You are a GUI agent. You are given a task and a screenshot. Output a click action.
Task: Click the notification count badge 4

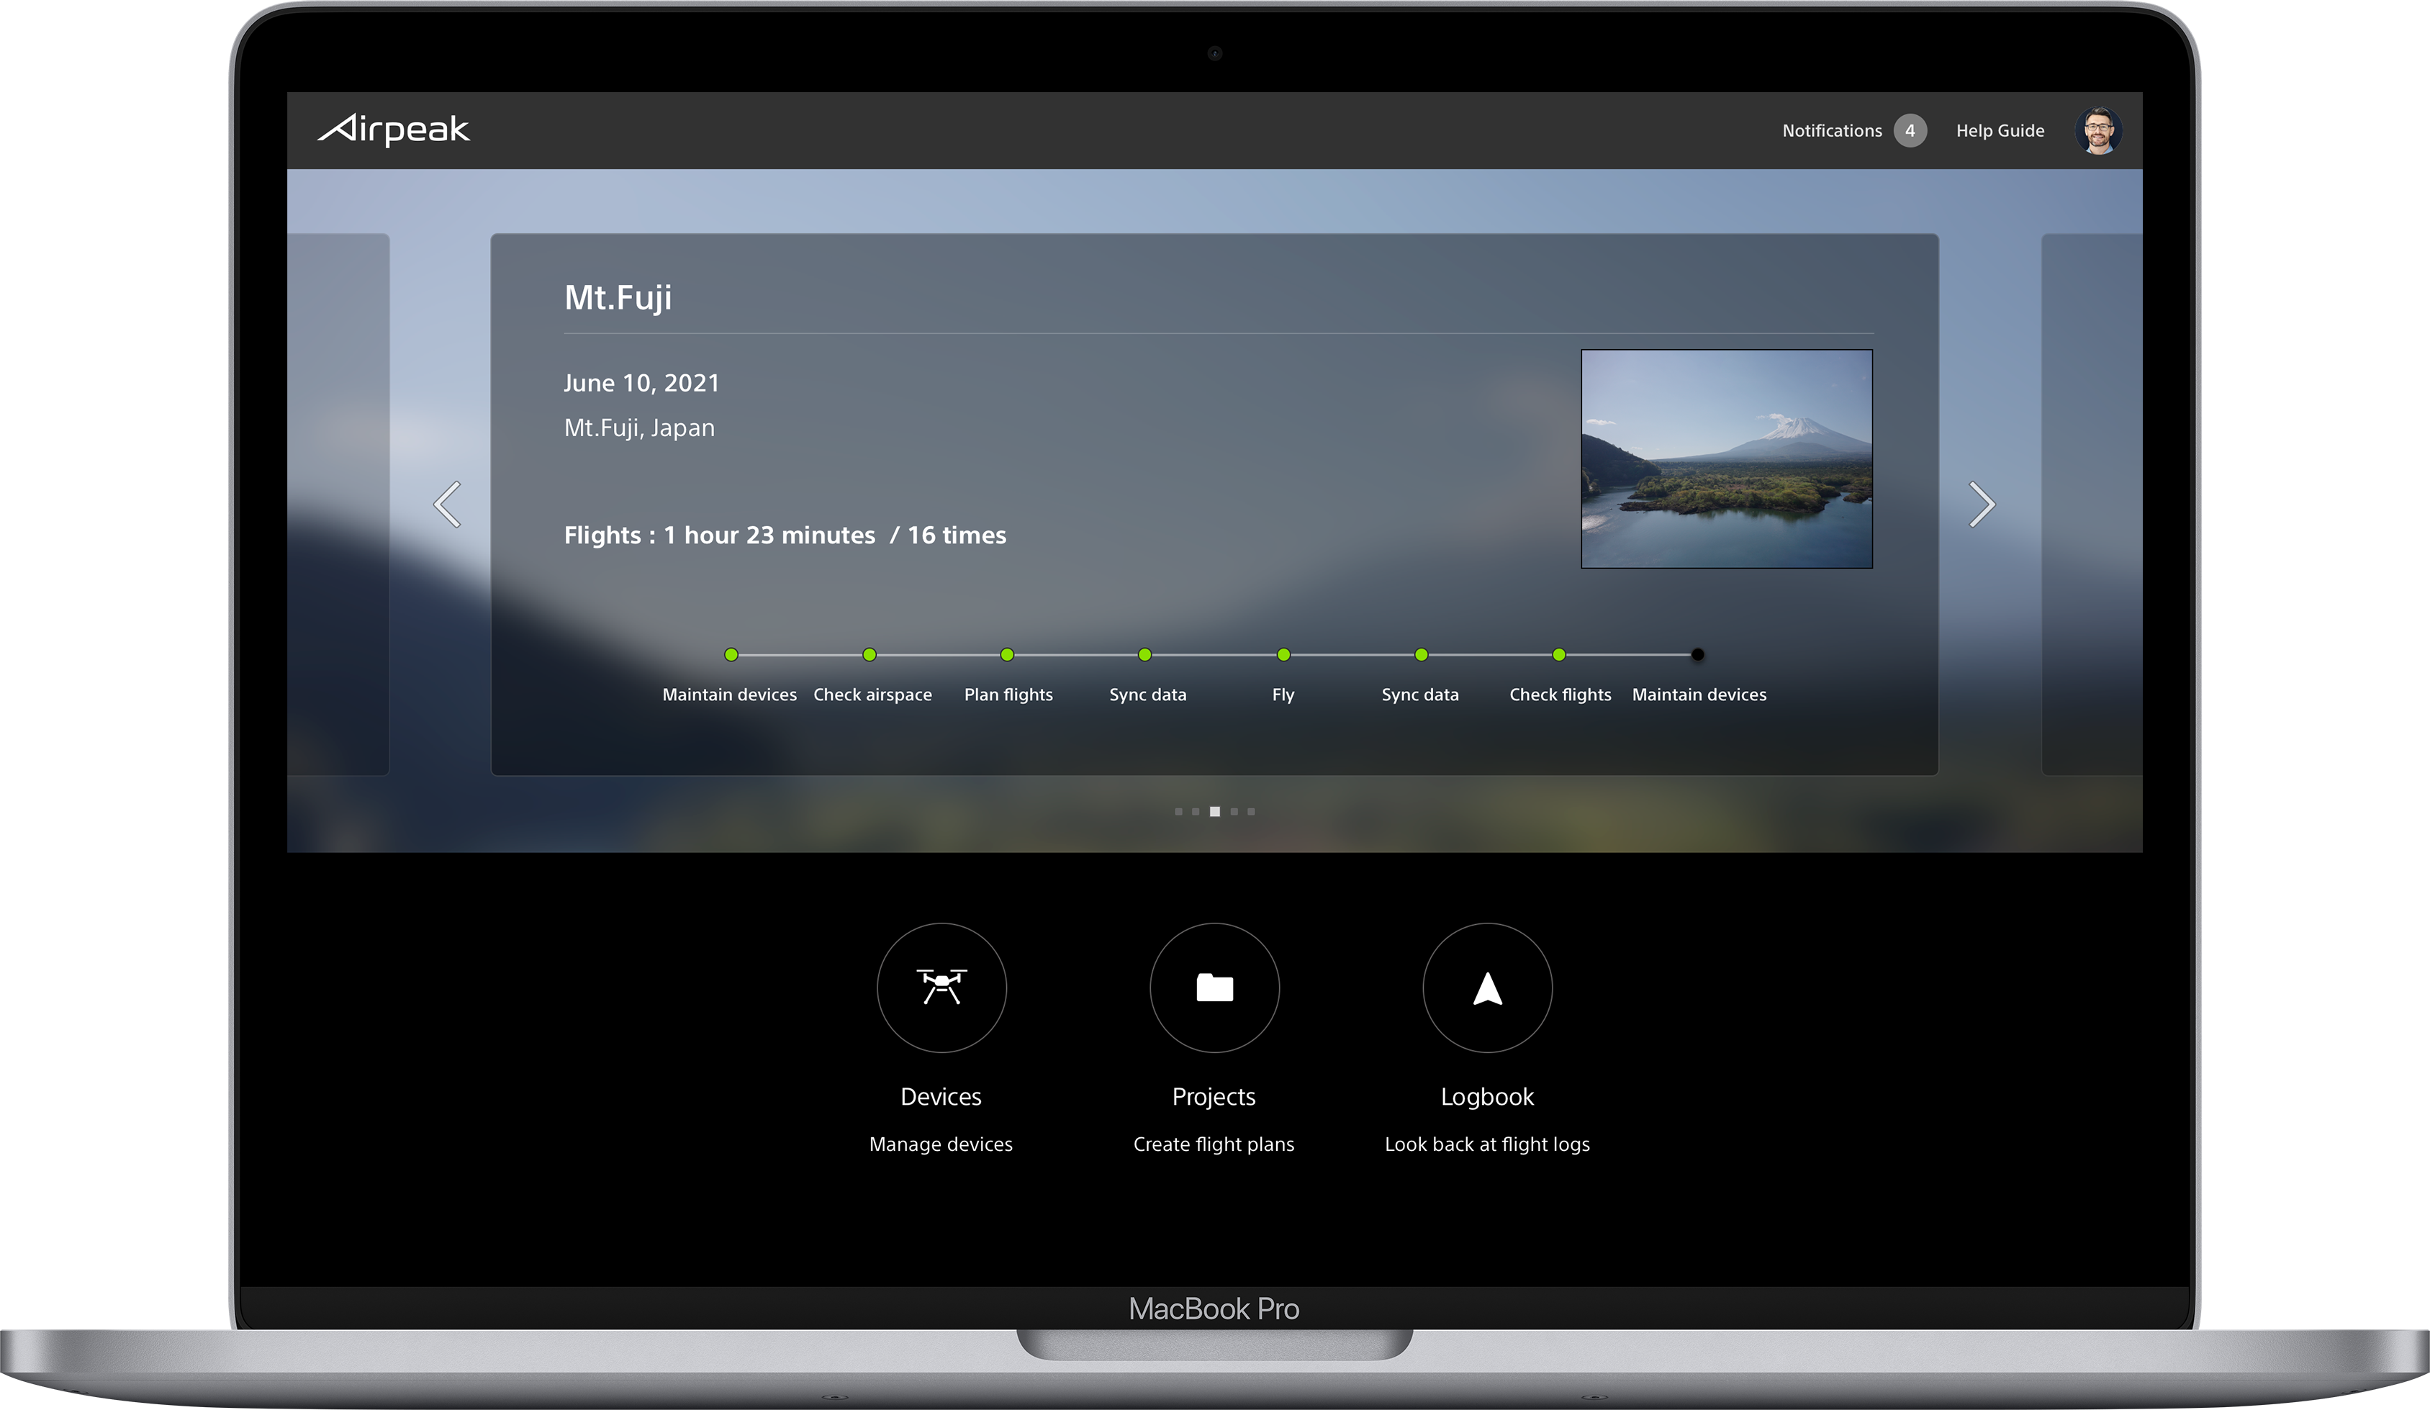coord(1910,130)
